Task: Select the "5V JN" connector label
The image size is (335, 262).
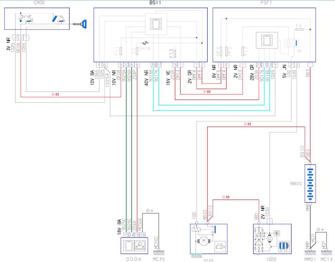Action: (x=284, y=72)
